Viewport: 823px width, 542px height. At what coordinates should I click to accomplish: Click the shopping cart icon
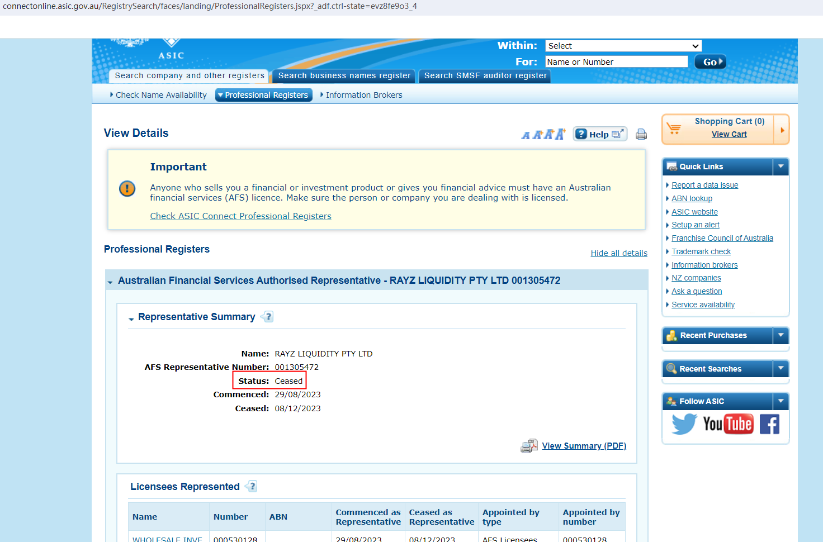(x=674, y=129)
